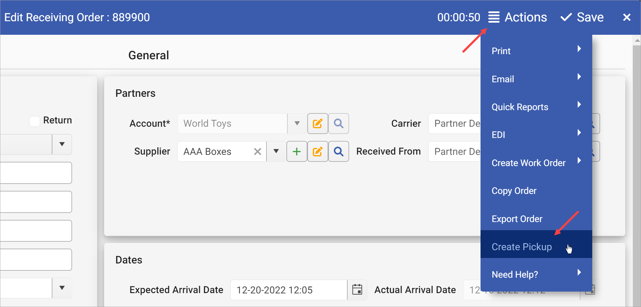The height and width of the screenshot is (307, 641).
Task: Click Export Order
Action: 517,219
